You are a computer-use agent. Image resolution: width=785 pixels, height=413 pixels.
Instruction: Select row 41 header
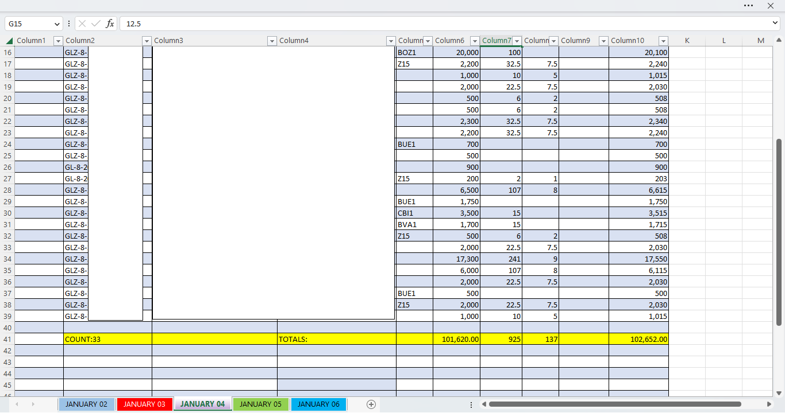tap(7, 339)
